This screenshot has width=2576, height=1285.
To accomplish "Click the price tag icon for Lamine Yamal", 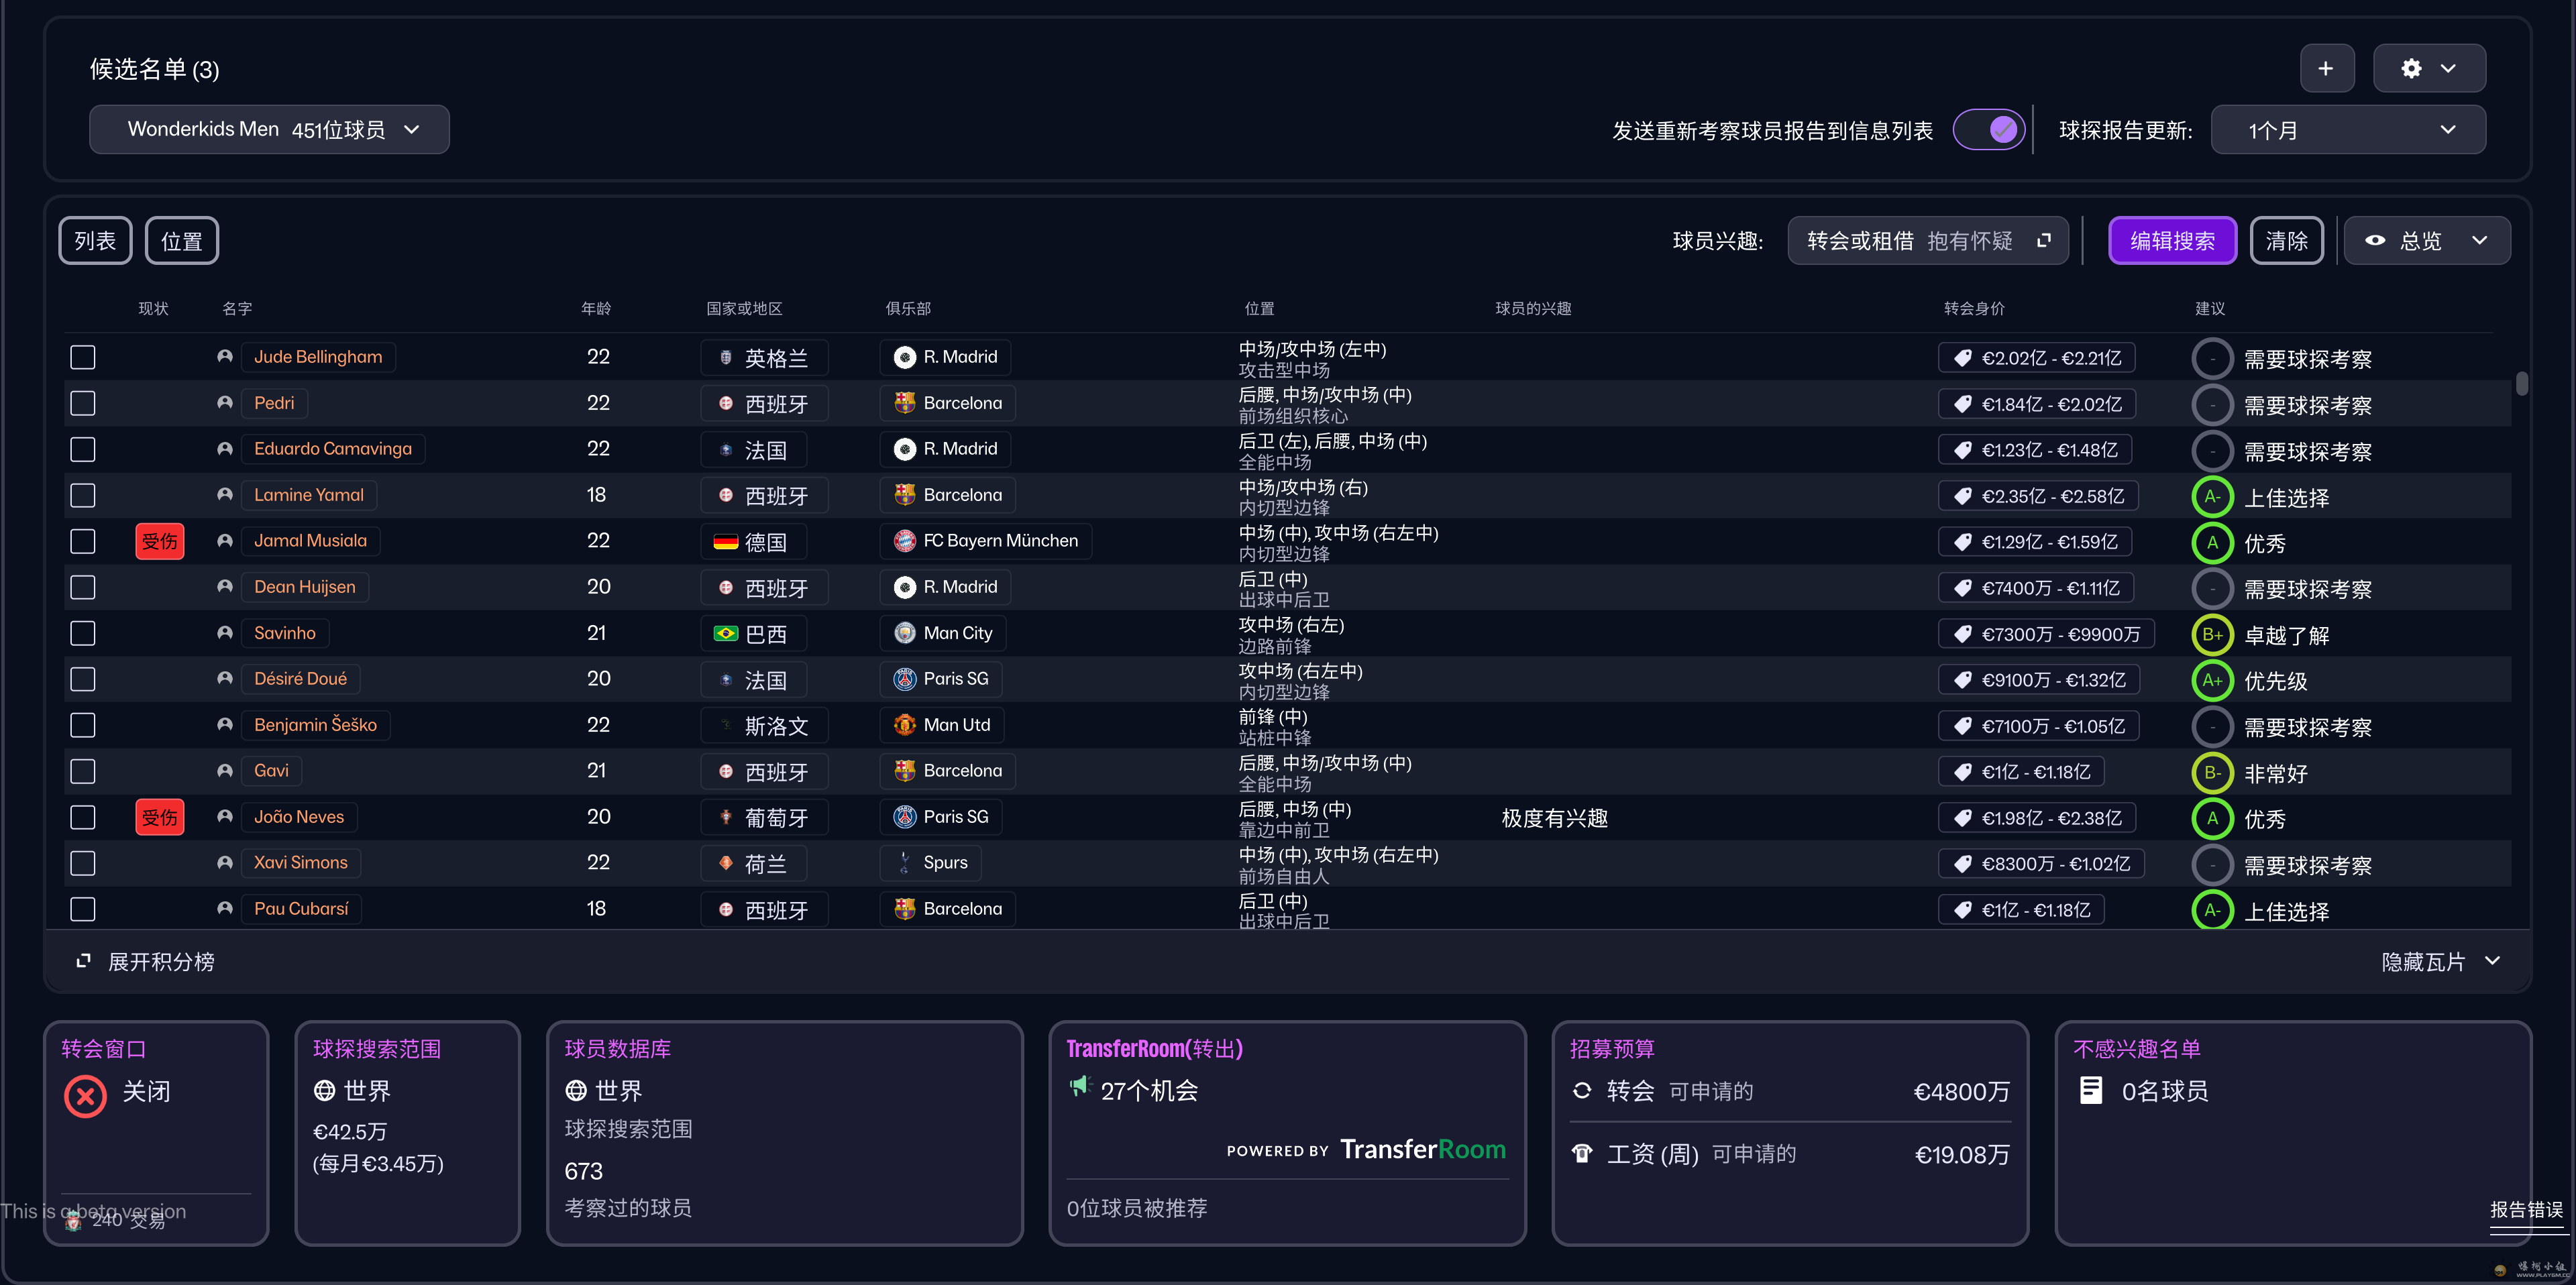I will (x=1963, y=496).
